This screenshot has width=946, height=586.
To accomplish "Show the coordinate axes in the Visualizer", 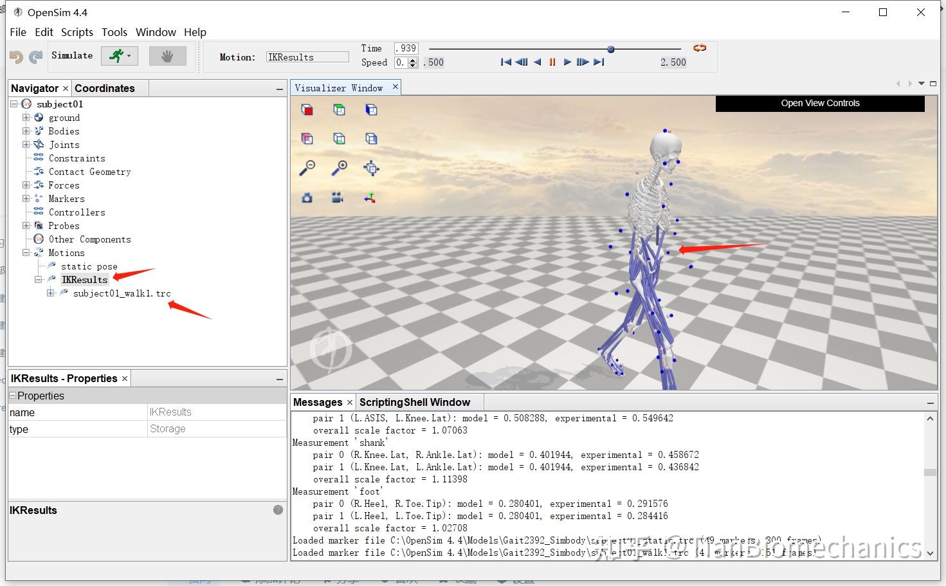I will coord(370,197).
